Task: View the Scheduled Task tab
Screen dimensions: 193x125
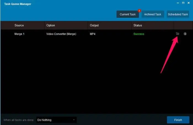Action: 178,14
